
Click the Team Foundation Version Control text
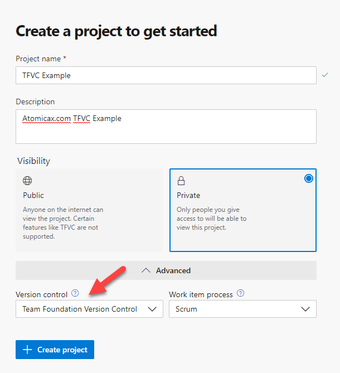click(x=80, y=309)
